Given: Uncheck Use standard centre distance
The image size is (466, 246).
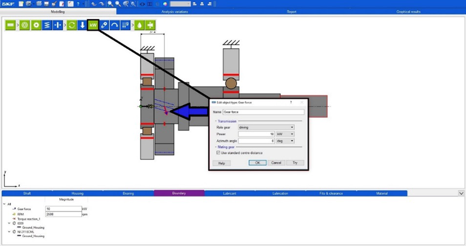Looking at the screenshot, I should pos(218,153).
